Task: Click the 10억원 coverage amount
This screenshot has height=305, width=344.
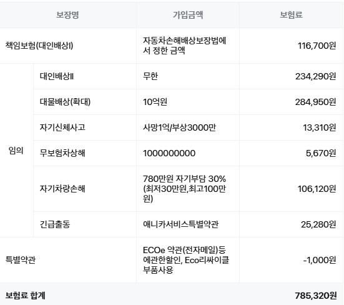Action: tap(155, 102)
